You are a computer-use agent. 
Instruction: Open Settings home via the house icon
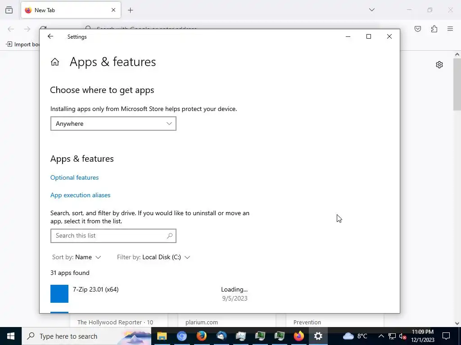point(55,62)
